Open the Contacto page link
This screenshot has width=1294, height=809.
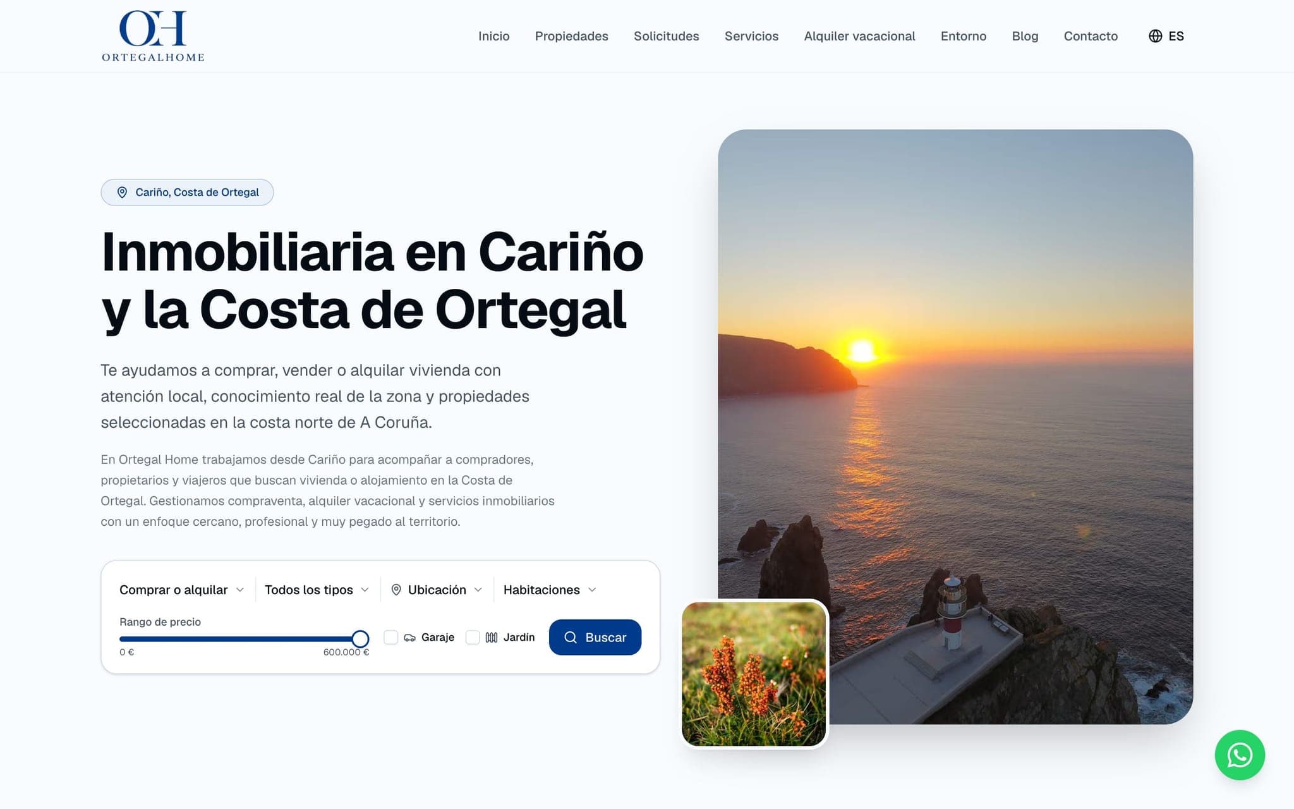pyautogui.click(x=1091, y=36)
